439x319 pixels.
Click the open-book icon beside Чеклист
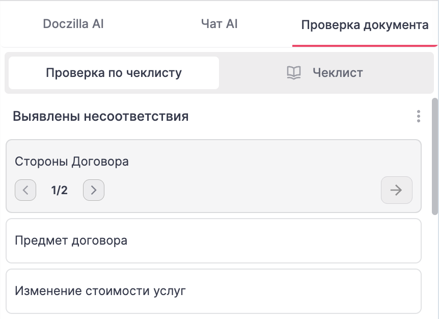294,73
